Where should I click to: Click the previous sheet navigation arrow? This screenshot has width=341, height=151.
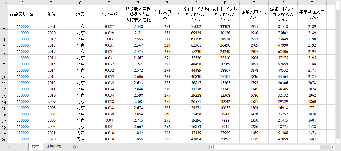[8, 147]
